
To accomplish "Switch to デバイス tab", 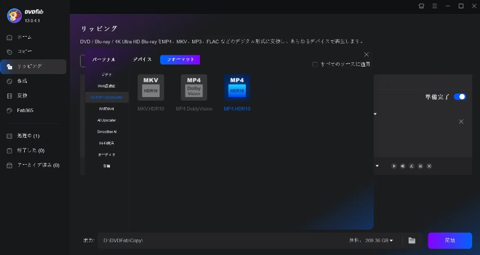I will 143,60.
